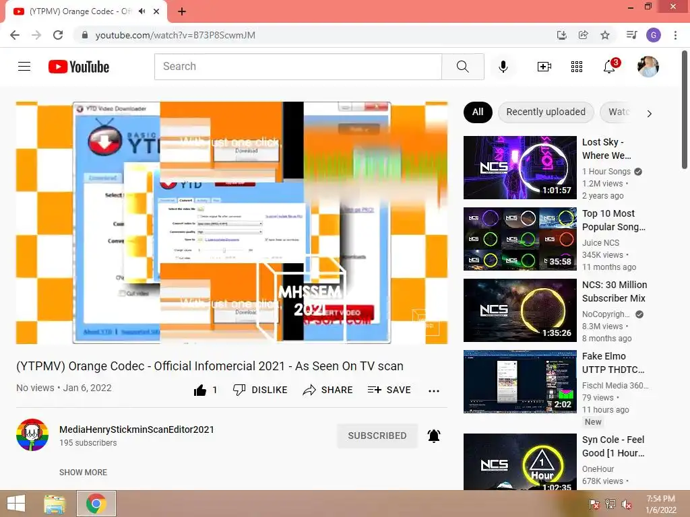
Task: Open NCS: 30 Million Subscriber Mix title
Action: click(x=615, y=291)
